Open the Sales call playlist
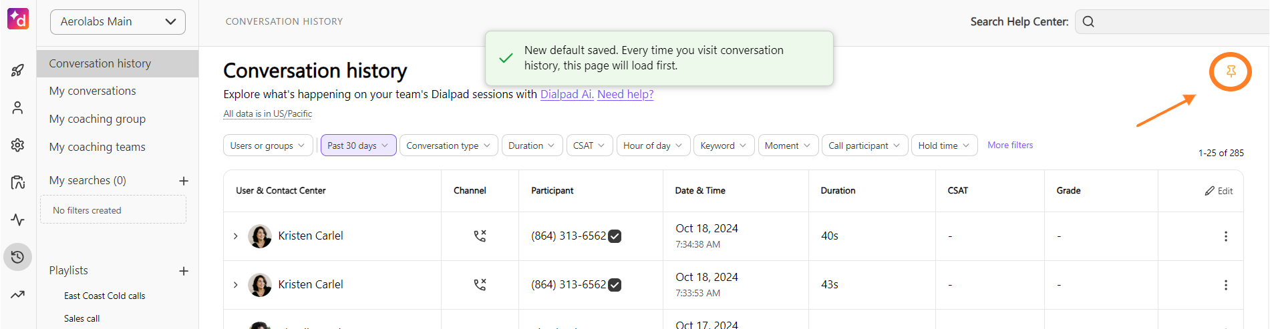The image size is (1270, 329). point(82,318)
